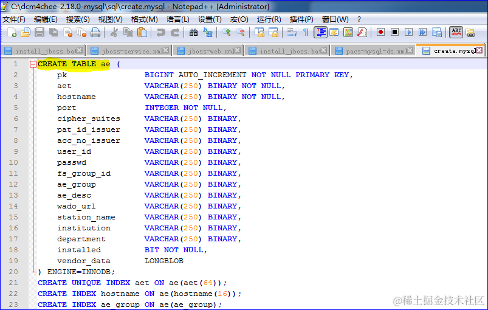Viewport: 488px width, 310px height.
Task: Toggle synchronized horizontal scrolling icon
Action: [273, 32]
